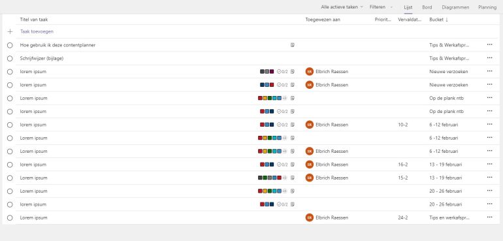Click the notes icon of task due 16-2
This screenshot has height=241, width=503.
pos(292,165)
